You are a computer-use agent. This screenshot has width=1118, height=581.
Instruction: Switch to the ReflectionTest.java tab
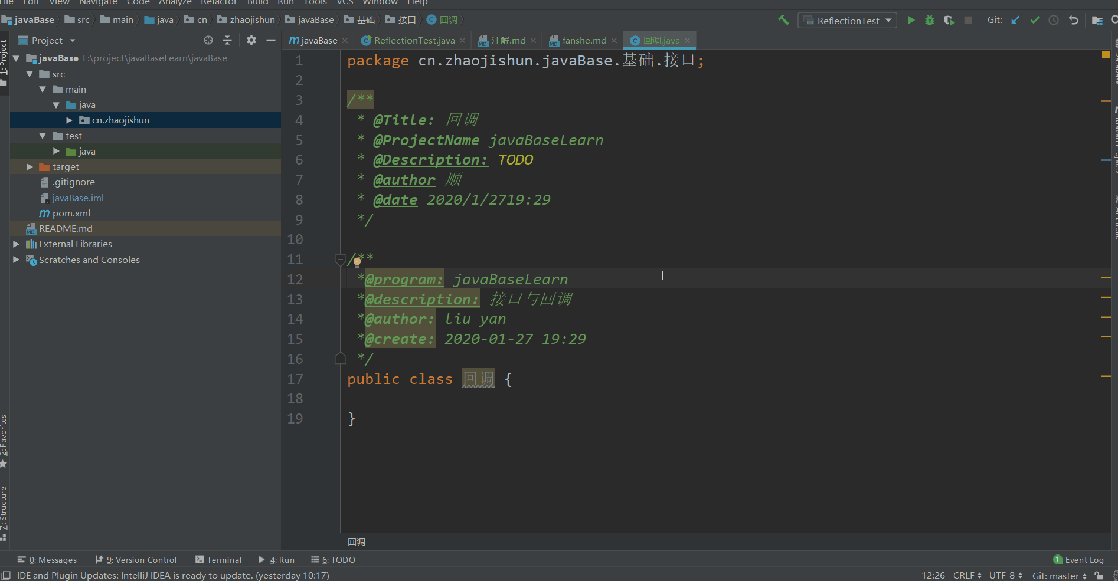[414, 40]
